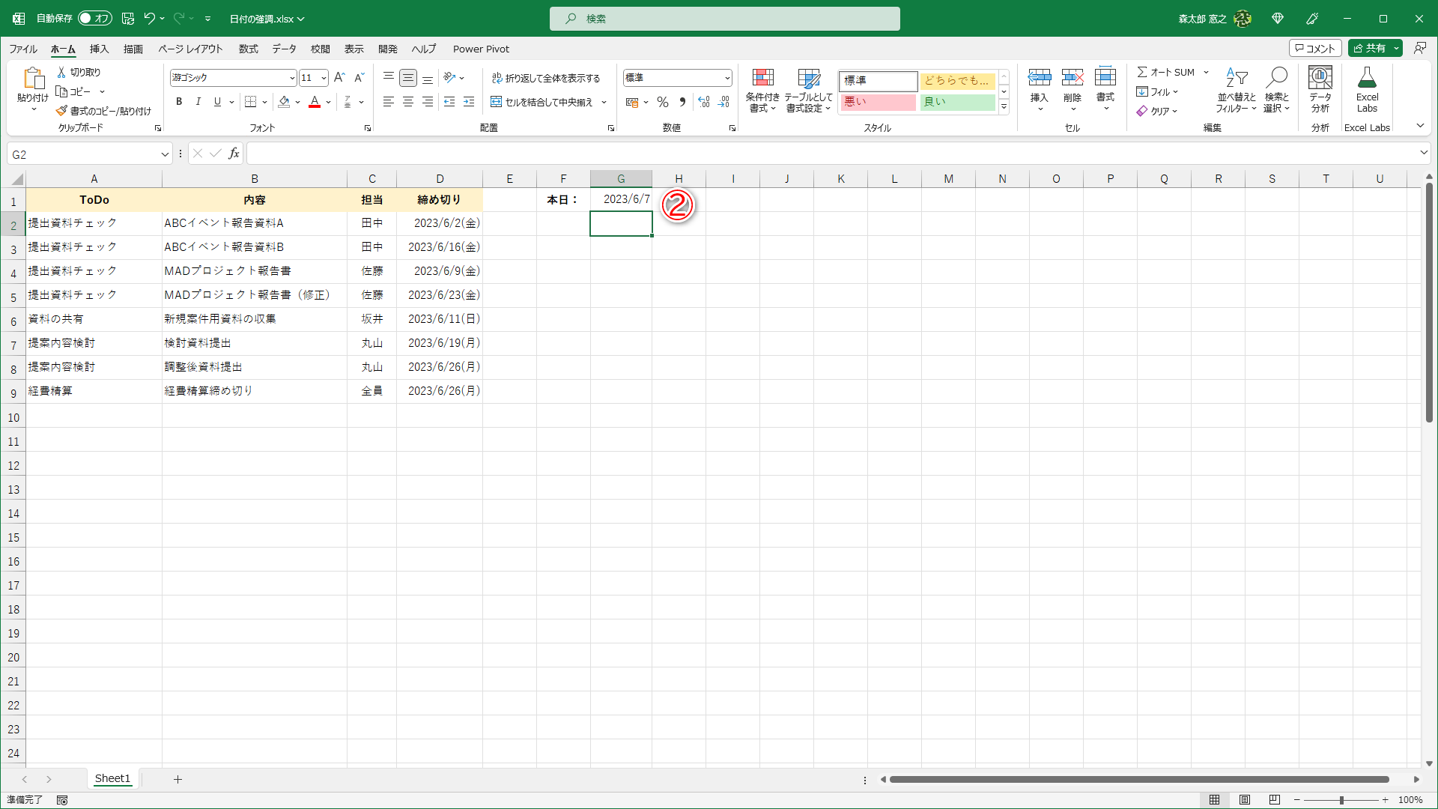This screenshot has height=809, width=1438.
Task: Open the number format dropdown (標準)
Action: (x=726, y=78)
